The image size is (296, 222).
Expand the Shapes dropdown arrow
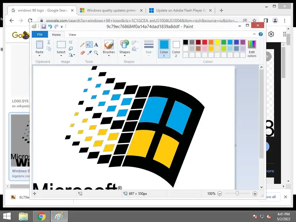click(125, 56)
